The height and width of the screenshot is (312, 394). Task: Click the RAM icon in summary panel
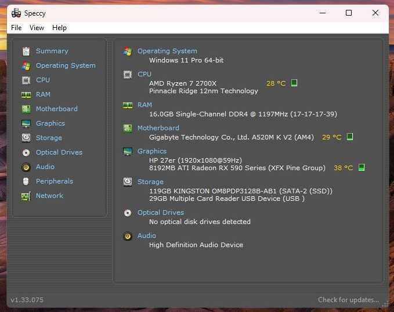128,105
